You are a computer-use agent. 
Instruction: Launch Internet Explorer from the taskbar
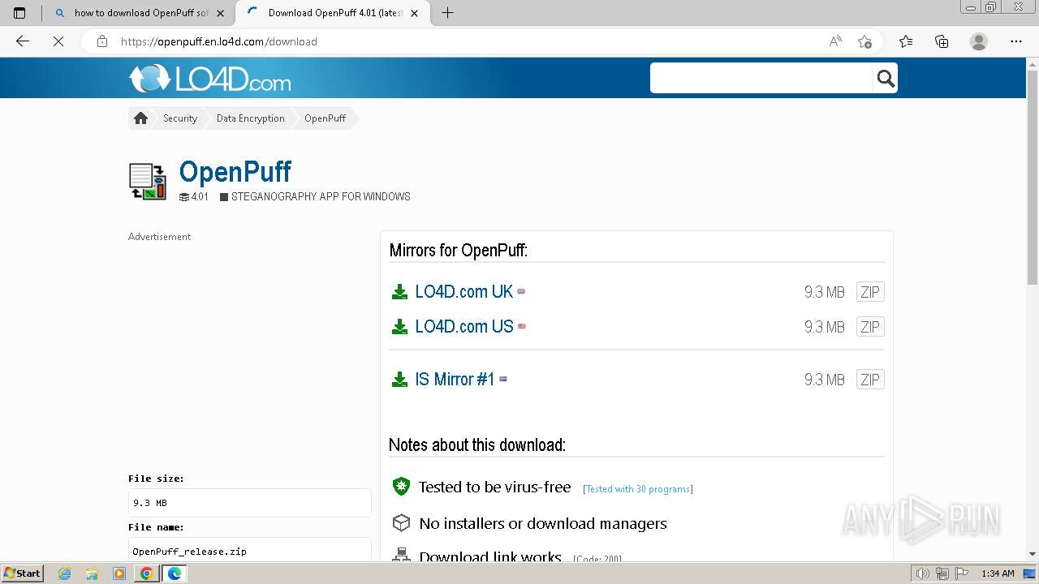coord(64,573)
